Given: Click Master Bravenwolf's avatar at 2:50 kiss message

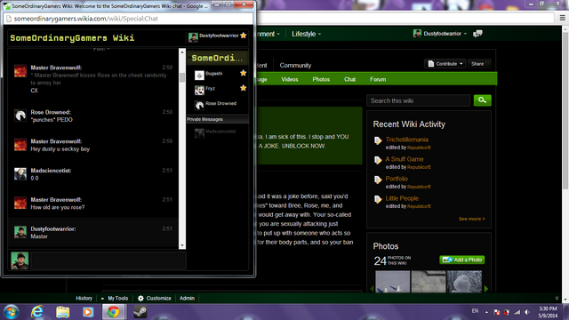Looking at the screenshot, I should click(20, 71).
